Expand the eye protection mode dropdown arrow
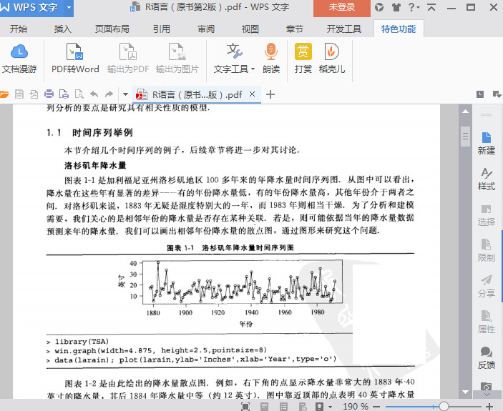The width and height of the screenshot is (503, 411). point(330,407)
